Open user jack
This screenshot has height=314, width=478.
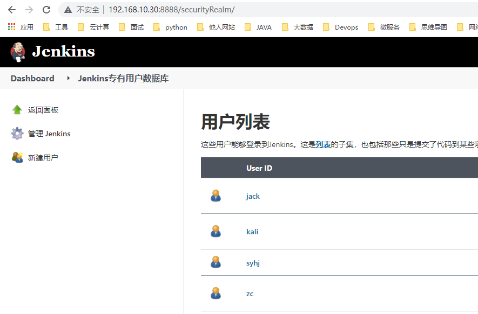click(253, 197)
